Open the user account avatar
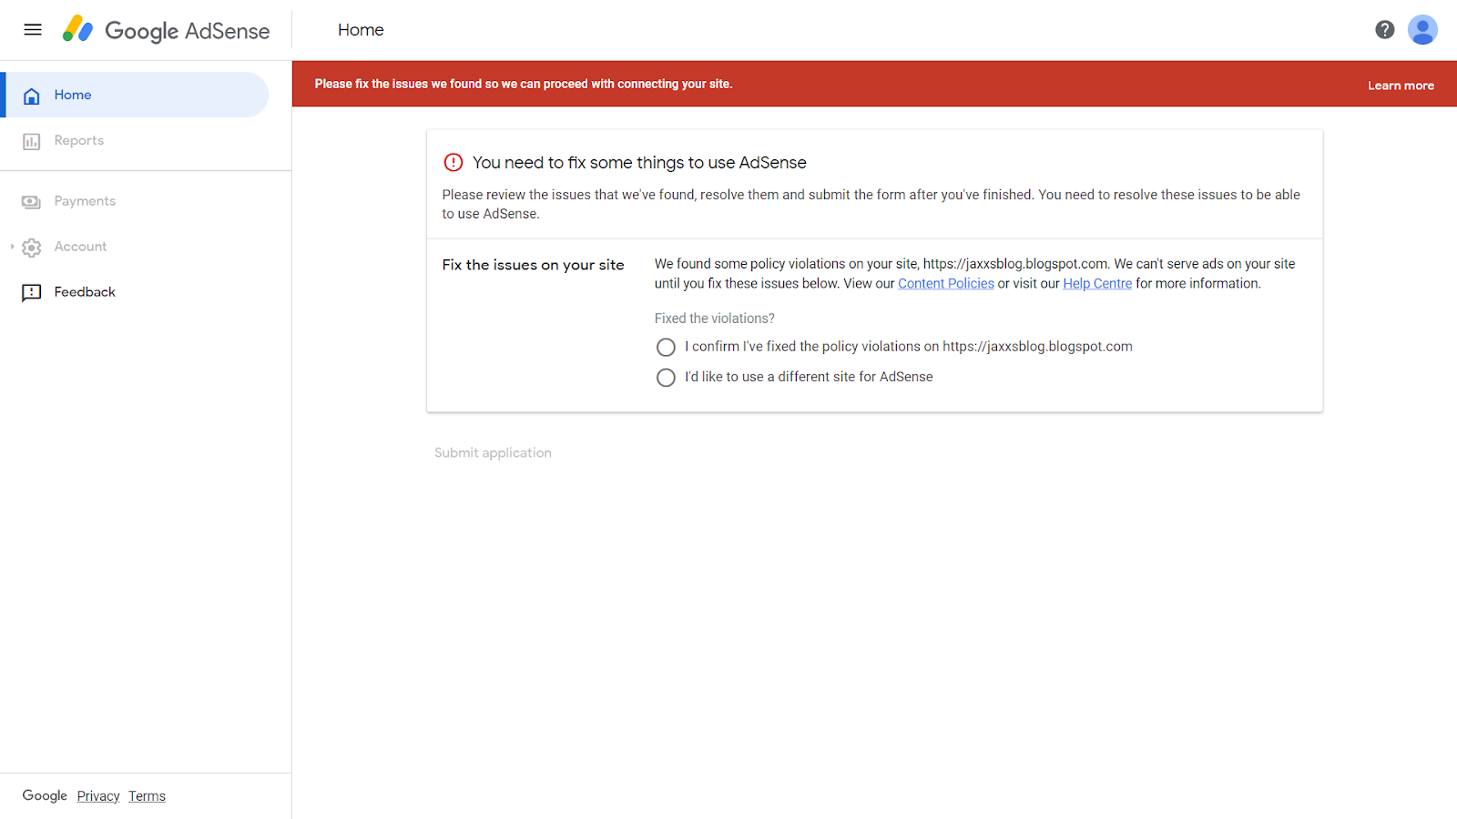Screen dimensions: 1457x819 pyautogui.click(x=1422, y=30)
